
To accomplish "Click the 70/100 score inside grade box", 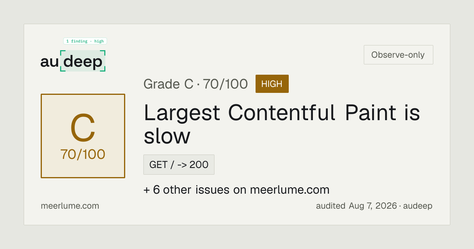I will [83, 154].
